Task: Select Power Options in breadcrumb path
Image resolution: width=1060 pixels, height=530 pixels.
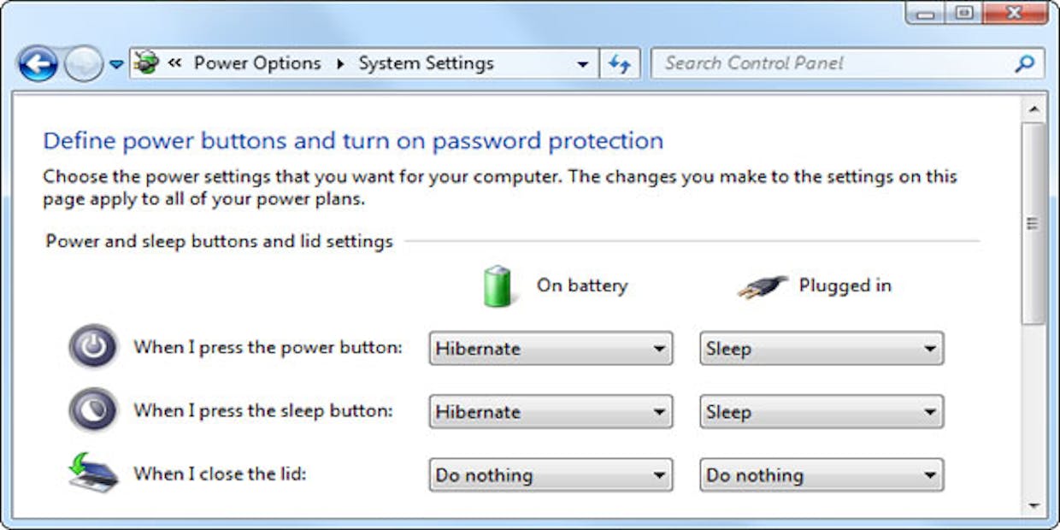Action: coord(257,63)
